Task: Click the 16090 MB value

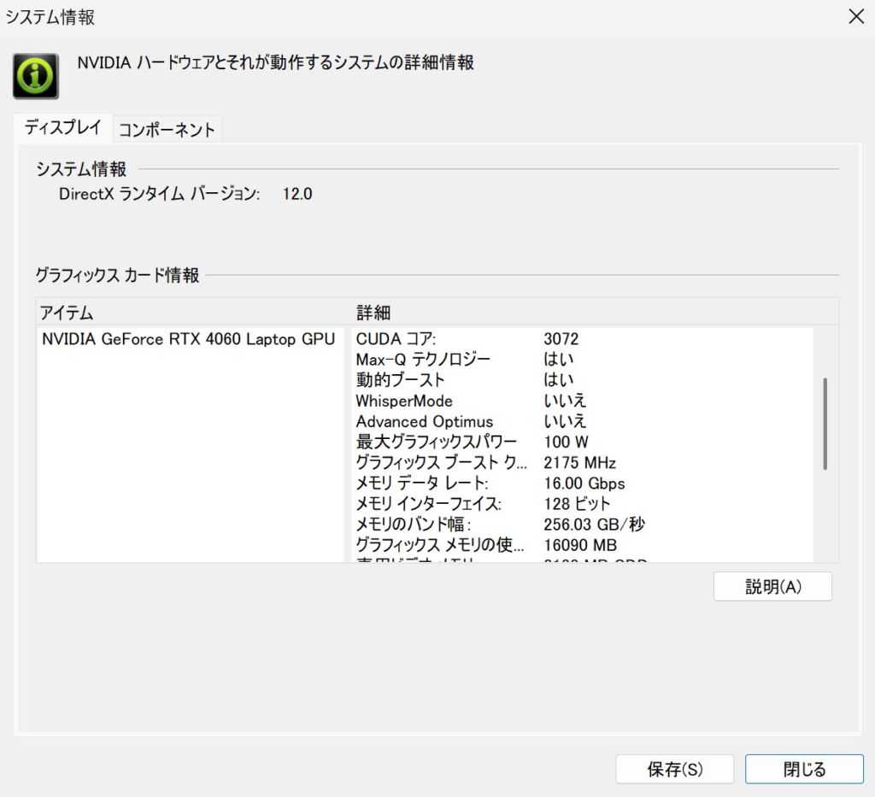Action: tap(580, 545)
